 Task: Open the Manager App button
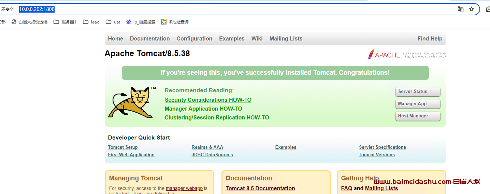pos(418,104)
